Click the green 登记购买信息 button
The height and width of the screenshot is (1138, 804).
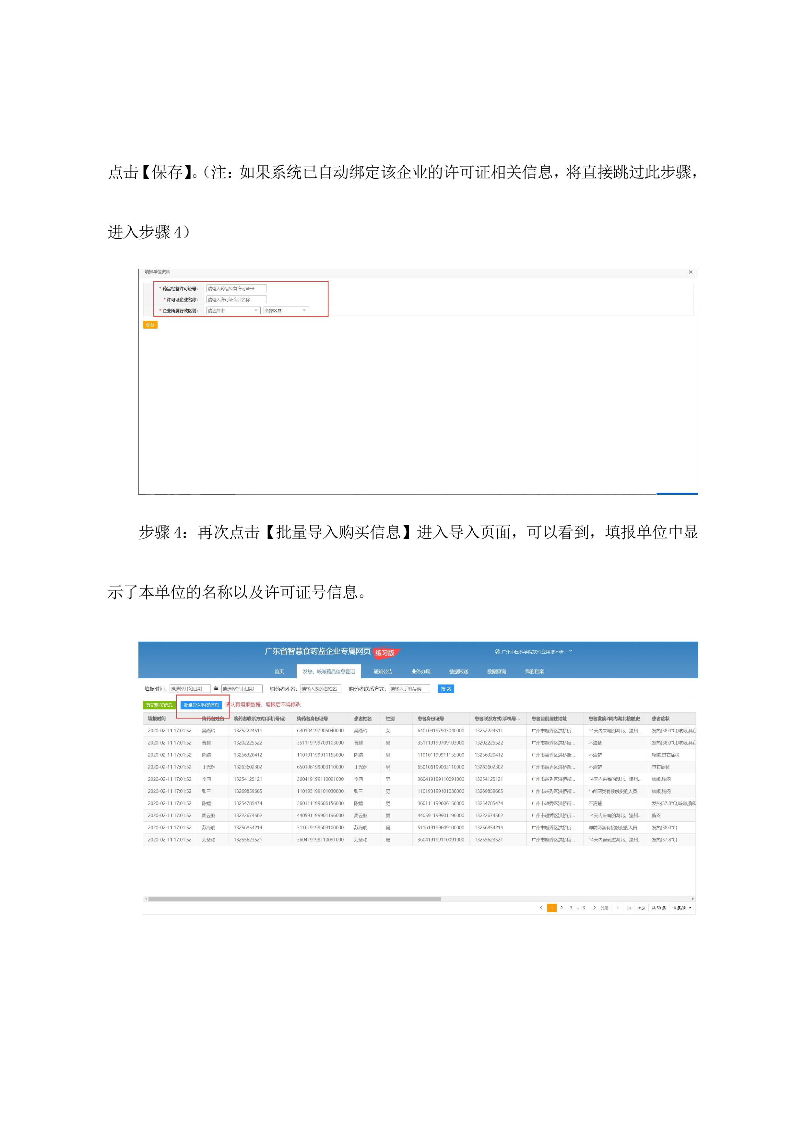(x=159, y=705)
